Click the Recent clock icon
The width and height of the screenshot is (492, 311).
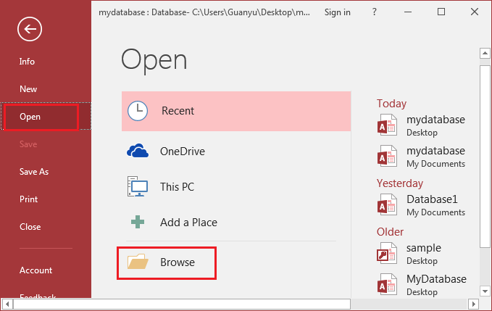(x=138, y=111)
